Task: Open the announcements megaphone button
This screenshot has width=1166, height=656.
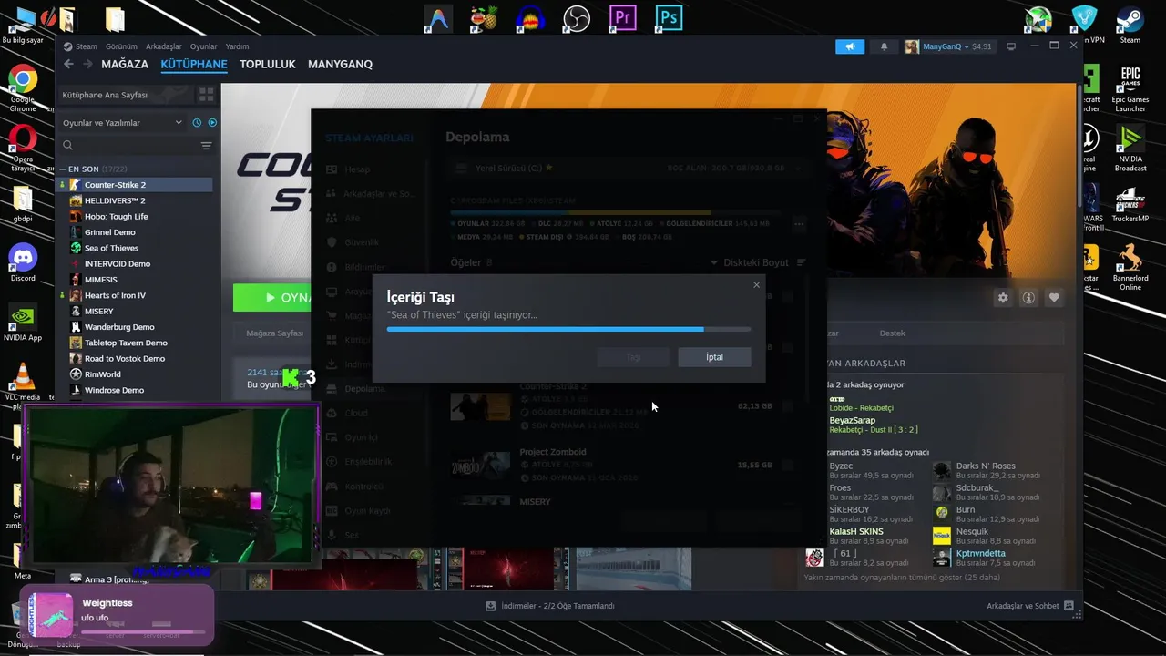Action: (850, 46)
